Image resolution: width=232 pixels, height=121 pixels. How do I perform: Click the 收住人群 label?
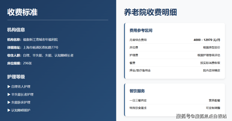click(x=14, y=55)
